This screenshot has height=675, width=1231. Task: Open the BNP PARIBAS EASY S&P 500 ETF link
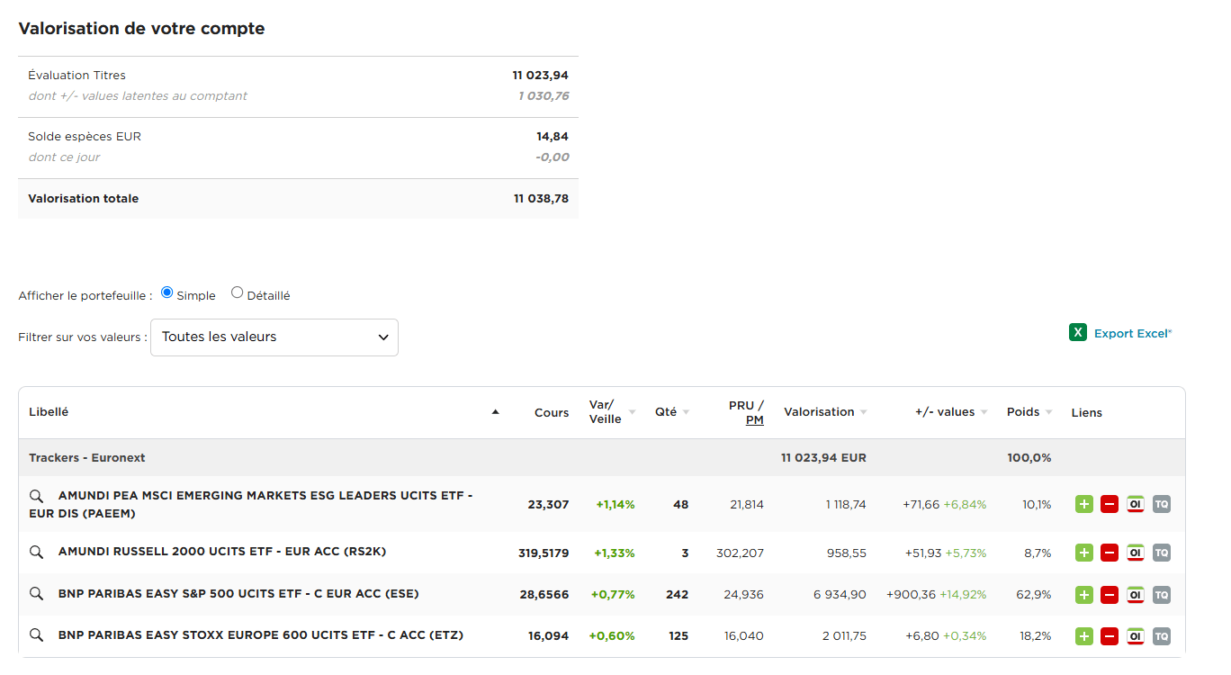(x=238, y=594)
